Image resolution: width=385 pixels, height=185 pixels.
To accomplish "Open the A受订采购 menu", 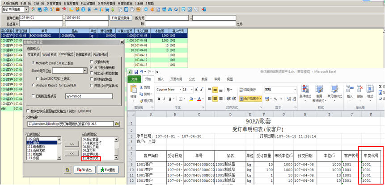I will pos(11,4).
